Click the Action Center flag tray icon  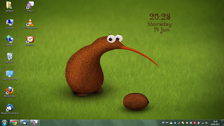coord(167,123)
